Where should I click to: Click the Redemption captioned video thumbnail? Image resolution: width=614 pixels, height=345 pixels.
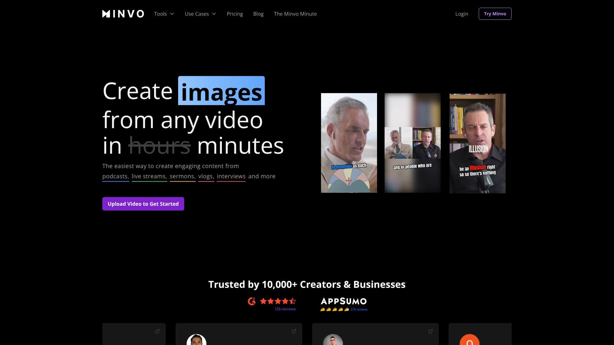click(x=349, y=143)
